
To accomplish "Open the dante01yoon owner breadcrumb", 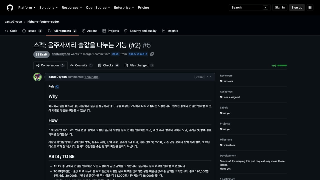I will (13, 22).
